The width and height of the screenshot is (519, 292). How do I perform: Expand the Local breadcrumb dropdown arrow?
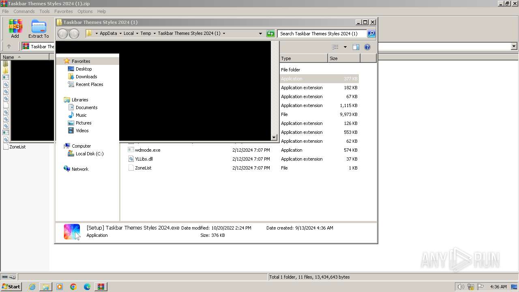pos(137,34)
